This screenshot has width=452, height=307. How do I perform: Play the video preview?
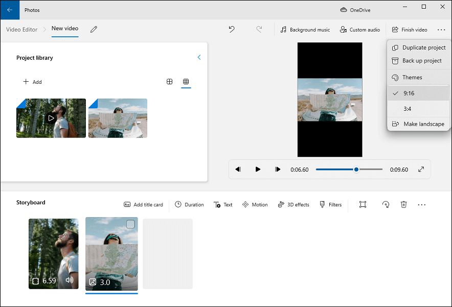[258, 170]
